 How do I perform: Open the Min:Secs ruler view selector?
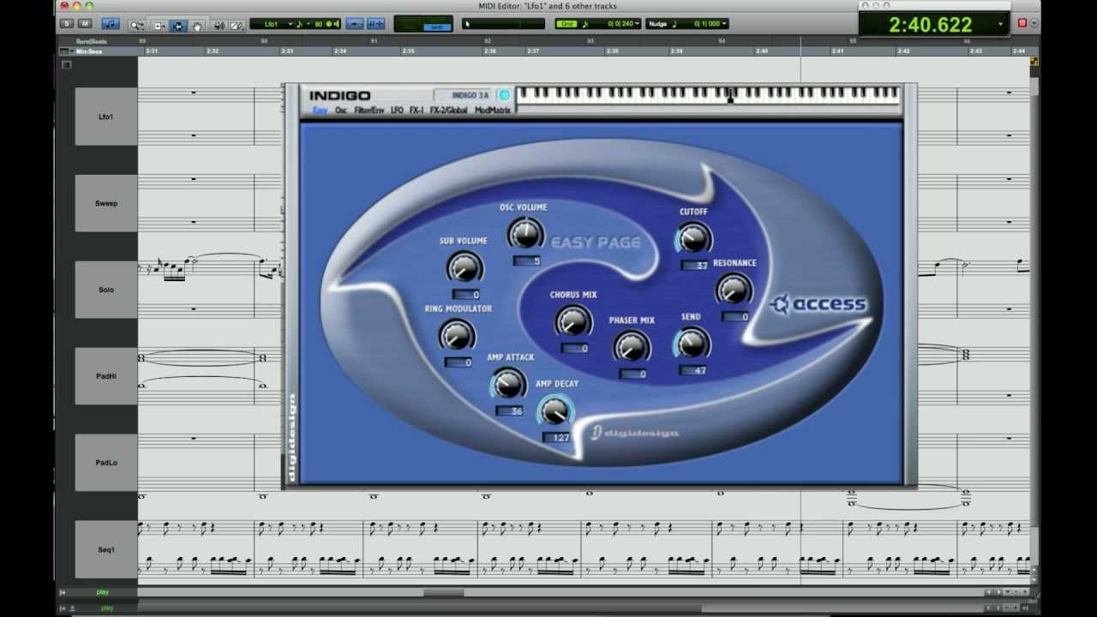click(65, 51)
